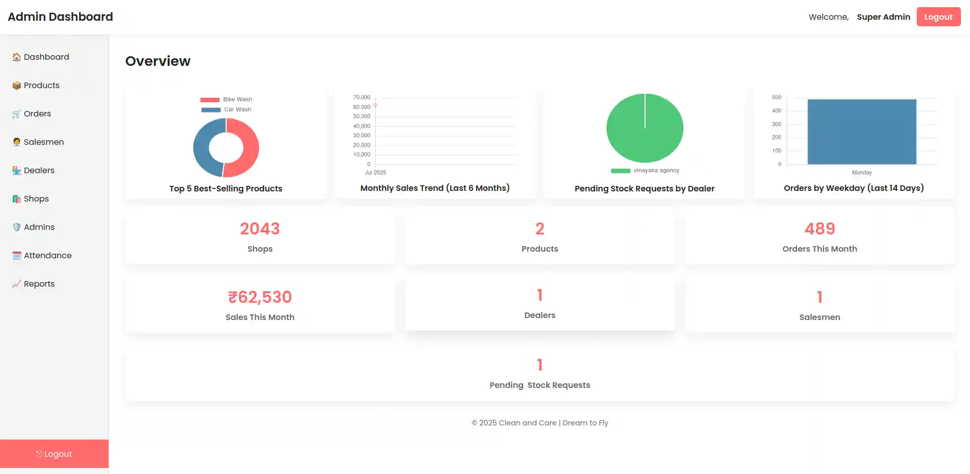
Task: Toggle vinayaka agency legend in pie chart
Action: [x=645, y=171]
